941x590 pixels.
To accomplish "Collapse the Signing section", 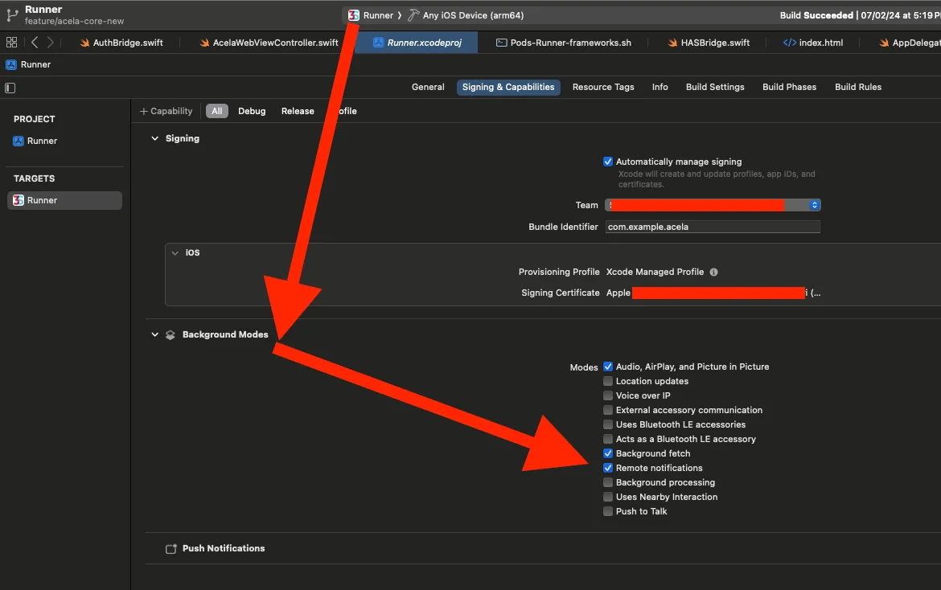I will tap(155, 138).
